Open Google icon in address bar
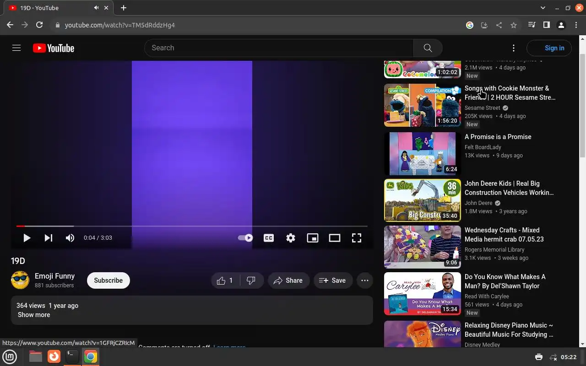This screenshot has height=366, width=586. [470, 25]
